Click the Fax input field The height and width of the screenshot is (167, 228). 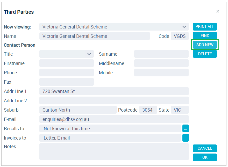tap(66, 82)
